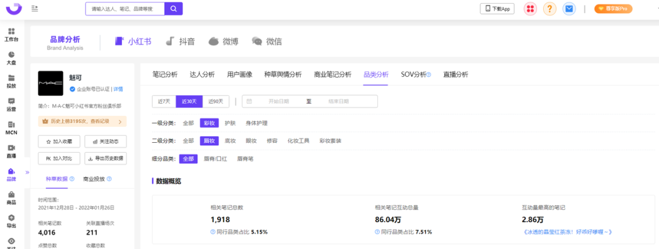Viewport: 659px width, 249px height.
Task: Click the 下载App button
Action: (x=497, y=9)
